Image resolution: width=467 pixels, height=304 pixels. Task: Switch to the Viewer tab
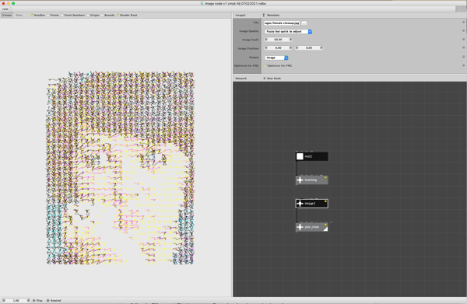pos(7,16)
